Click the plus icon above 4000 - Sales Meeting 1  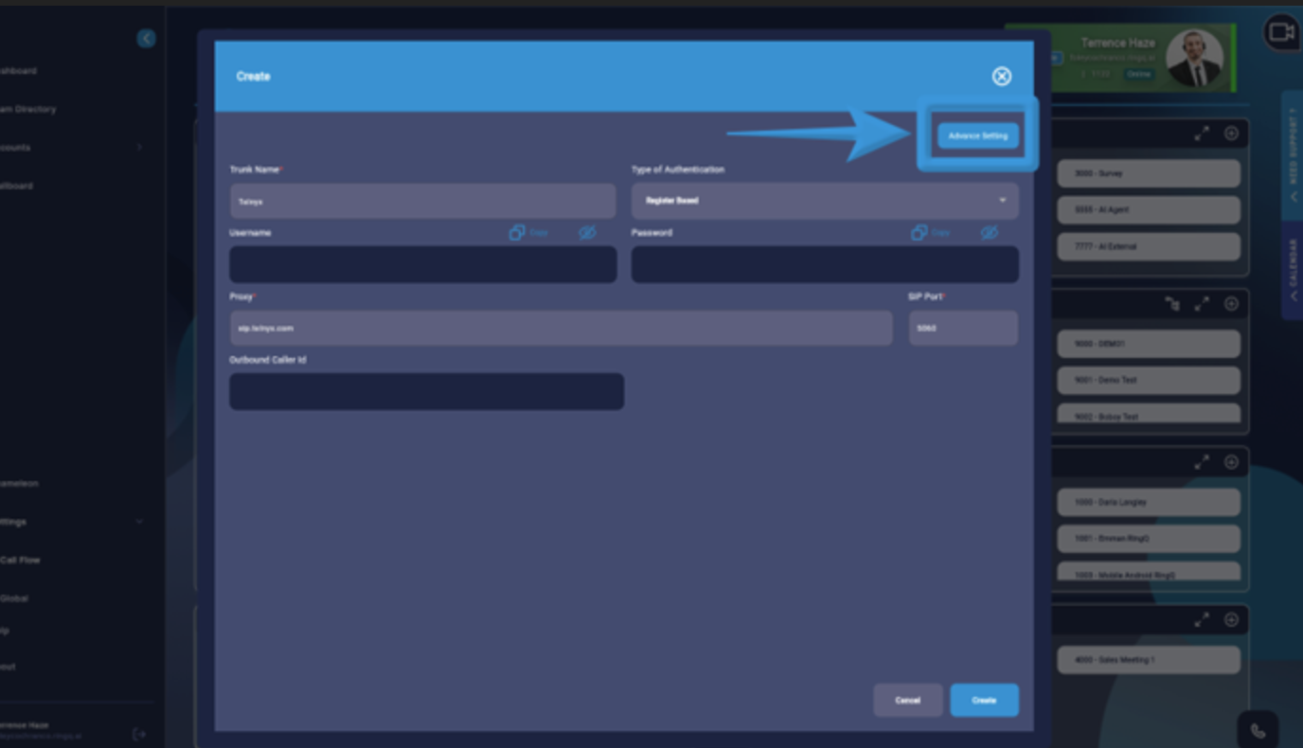click(1230, 619)
